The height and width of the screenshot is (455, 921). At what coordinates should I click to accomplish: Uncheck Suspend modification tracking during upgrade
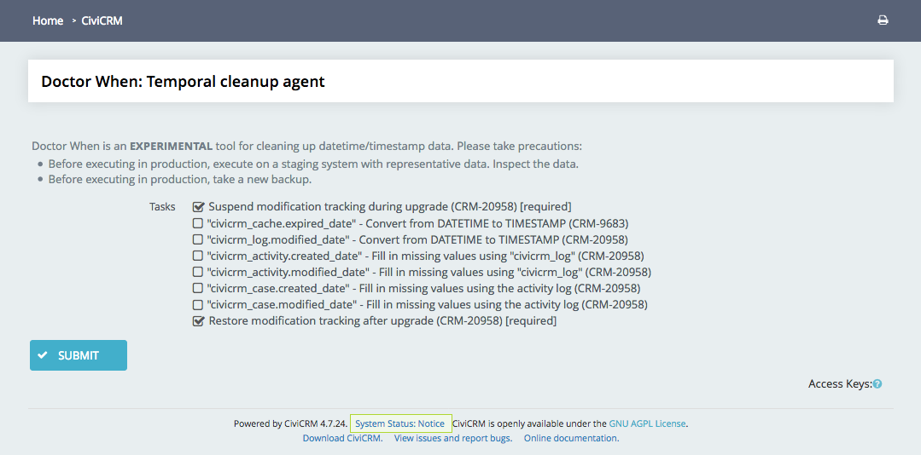(198, 206)
